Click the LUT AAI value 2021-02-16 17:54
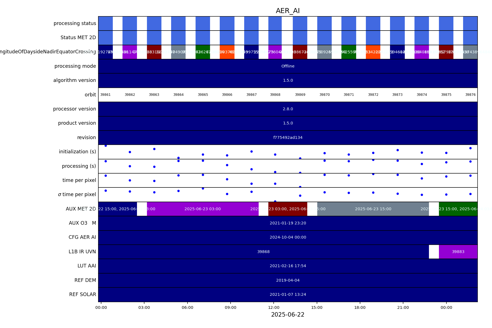Image resolution: width=492 pixels, height=328 pixels. click(x=288, y=266)
